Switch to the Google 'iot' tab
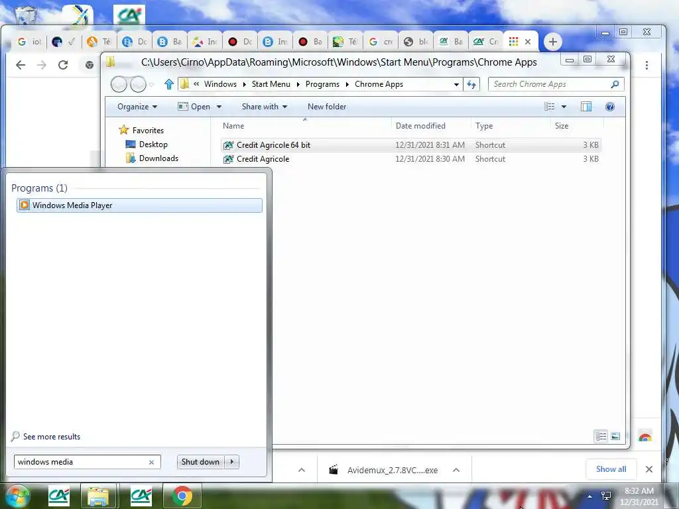Image resolution: width=679 pixels, height=509 pixels. [x=29, y=42]
